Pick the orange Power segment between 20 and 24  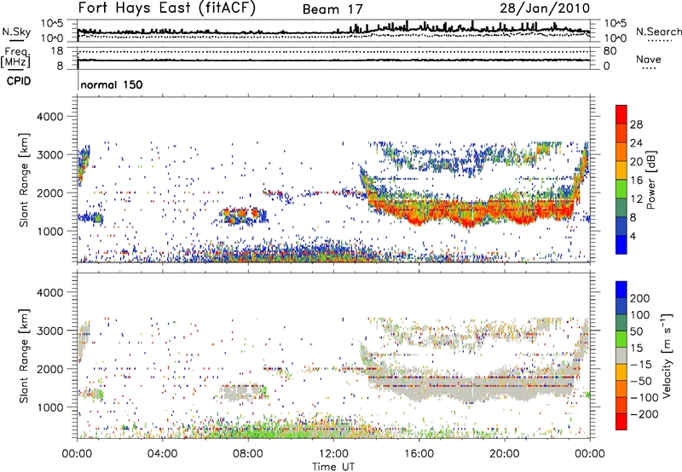coord(621,153)
